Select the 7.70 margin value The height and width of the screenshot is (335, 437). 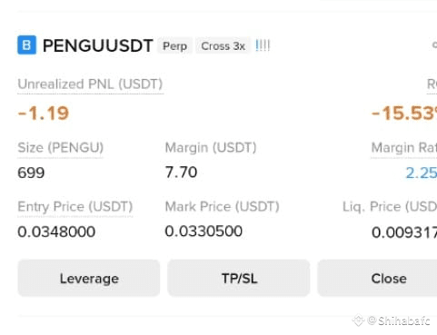pyautogui.click(x=181, y=172)
